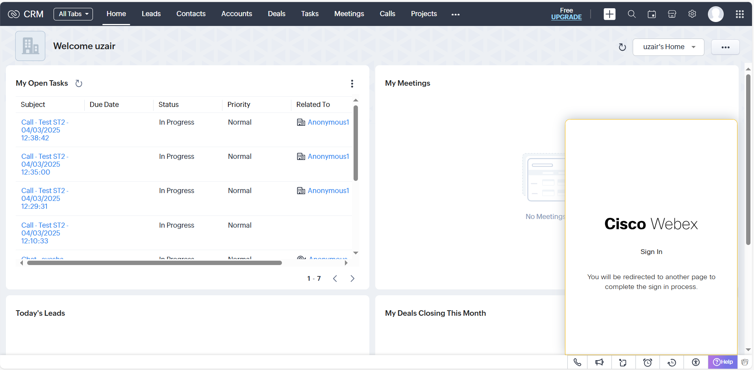Open My Open Tasks kebab menu

[352, 83]
